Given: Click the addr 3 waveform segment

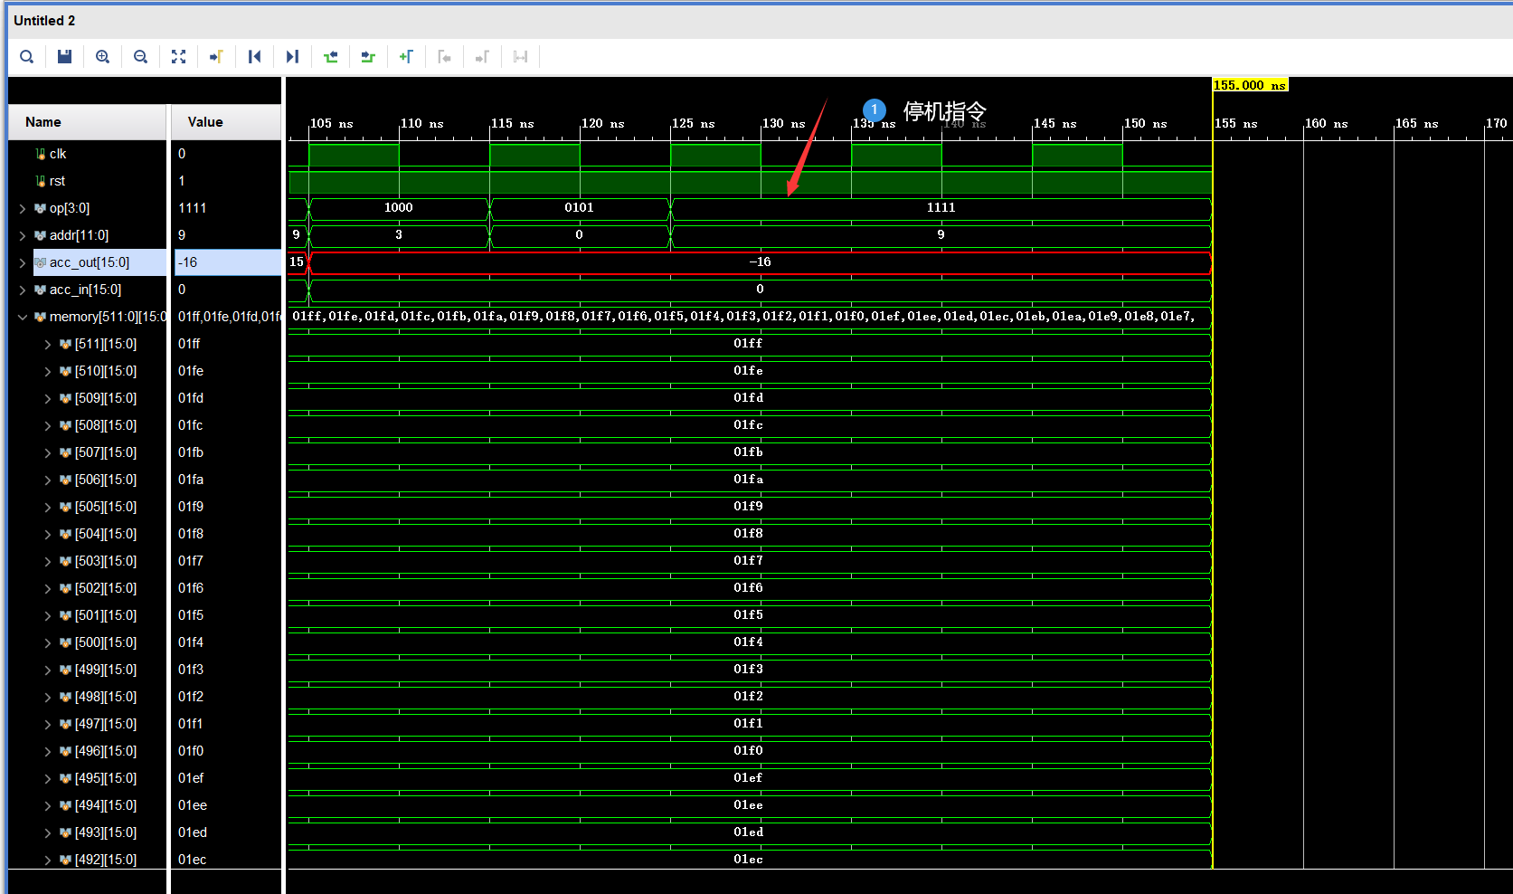Looking at the screenshot, I should click(399, 235).
